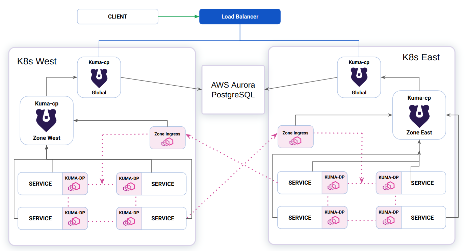
Task: Click the Load Balancer button
Action: point(240,16)
